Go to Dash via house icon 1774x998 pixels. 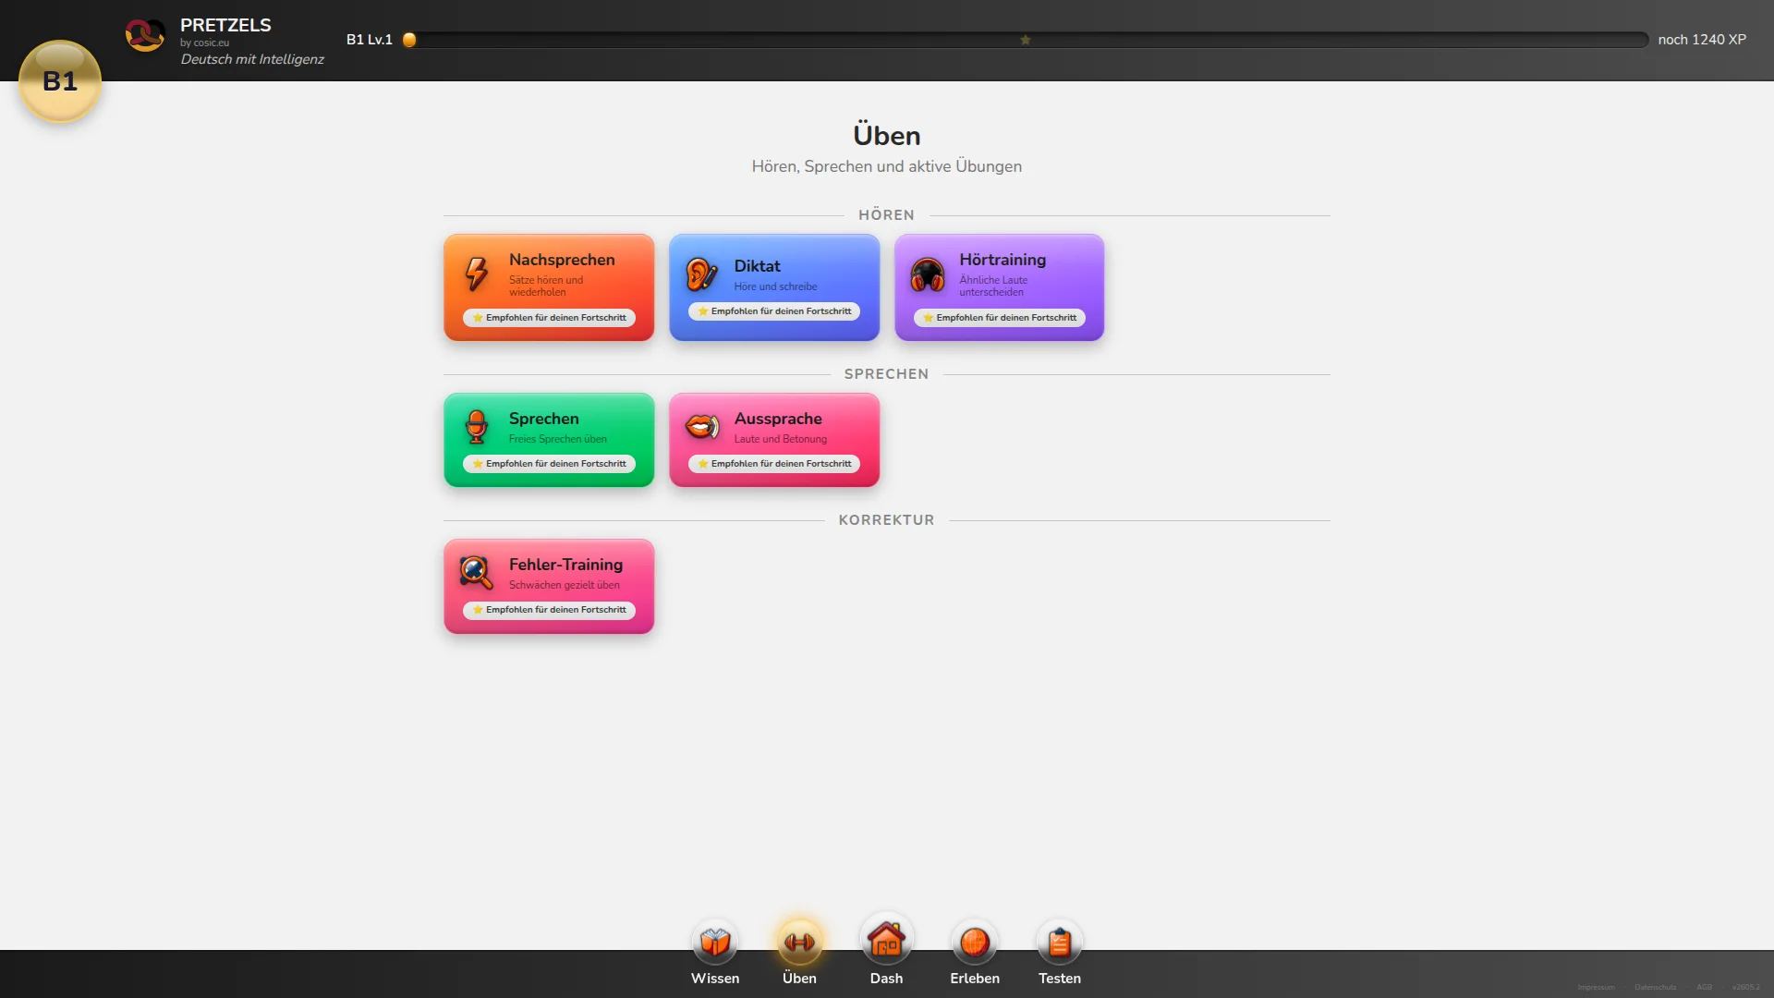pyautogui.click(x=886, y=940)
